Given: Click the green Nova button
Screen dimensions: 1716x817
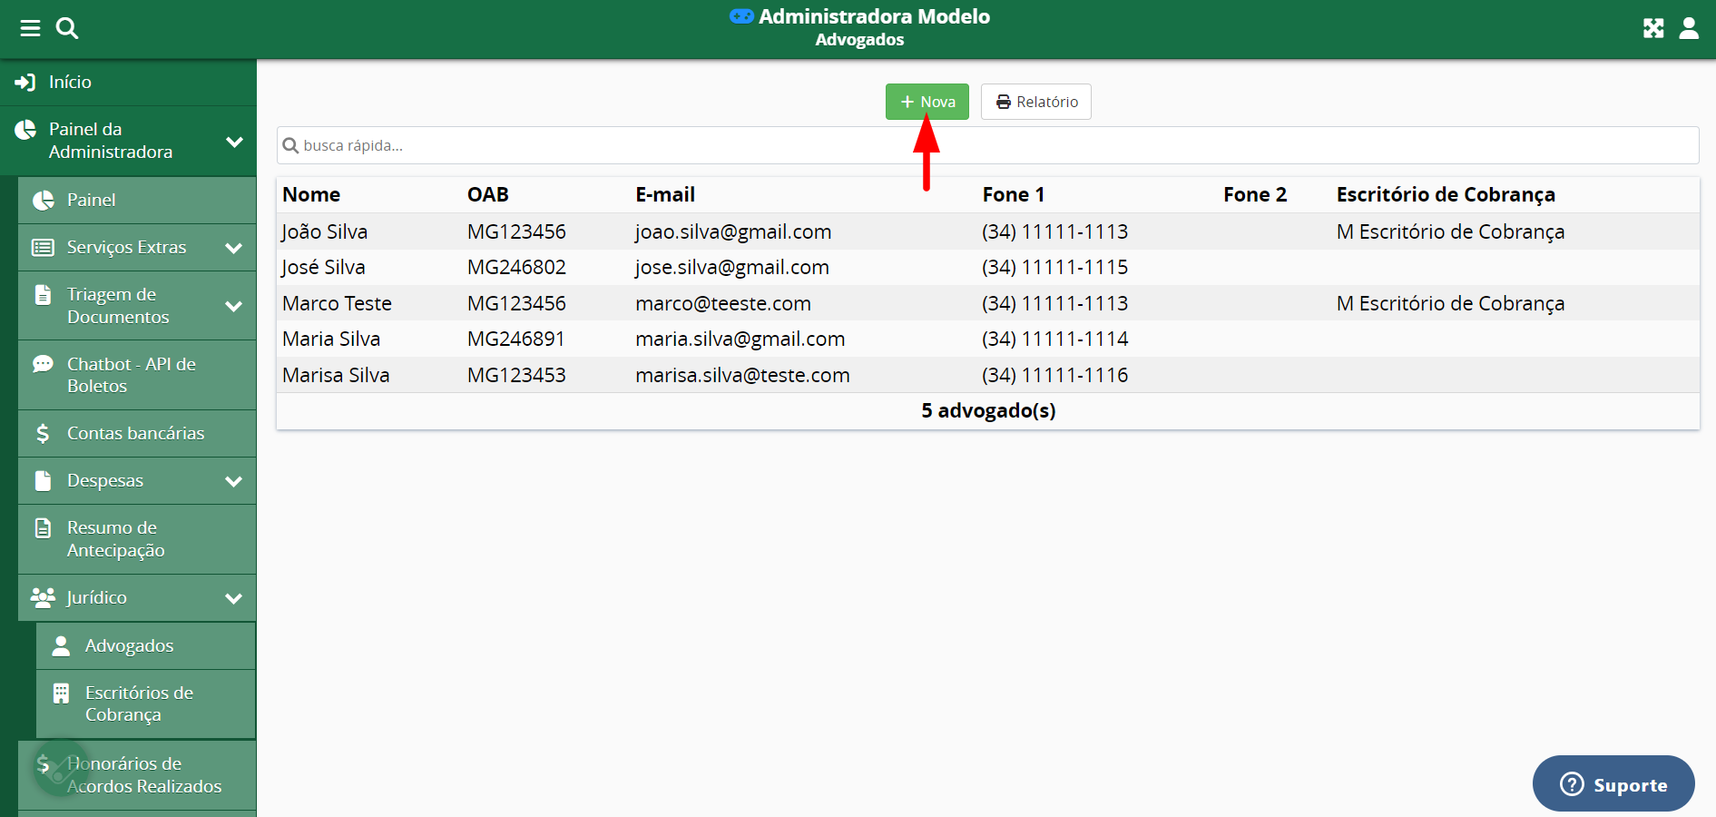Looking at the screenshot, I should tap(927, 102).
